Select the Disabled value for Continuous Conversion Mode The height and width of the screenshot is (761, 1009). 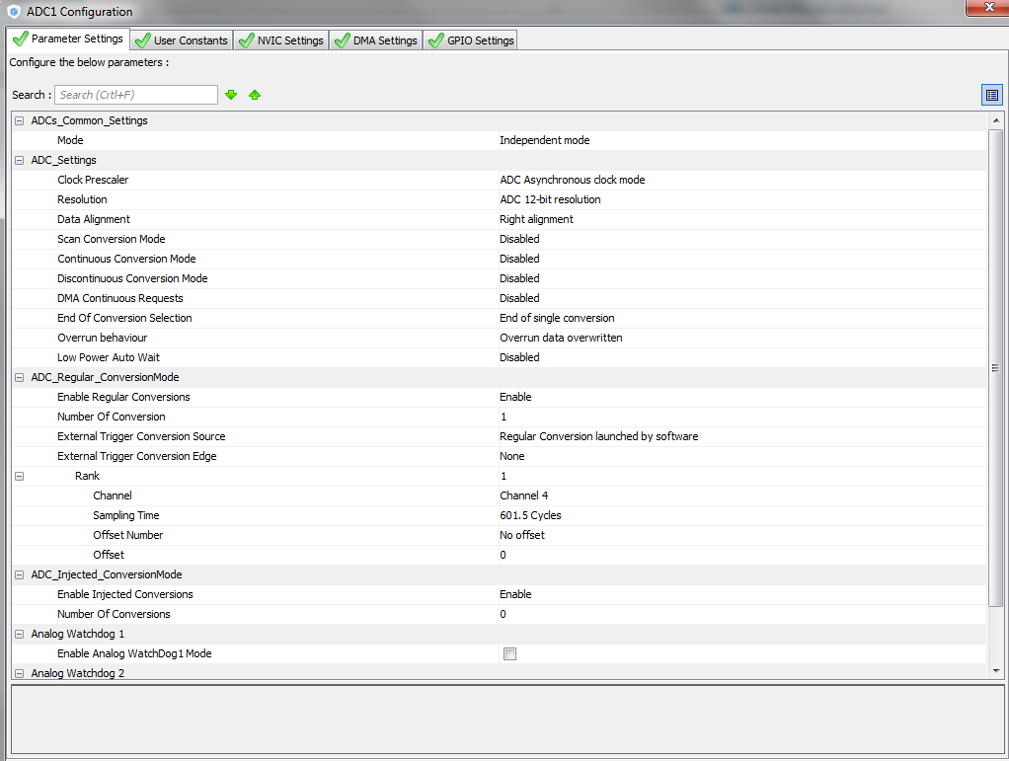(x=519, y=259)
